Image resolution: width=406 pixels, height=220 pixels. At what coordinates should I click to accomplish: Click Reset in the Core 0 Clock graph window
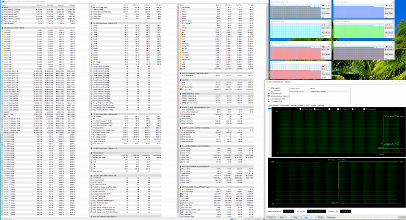328,13
